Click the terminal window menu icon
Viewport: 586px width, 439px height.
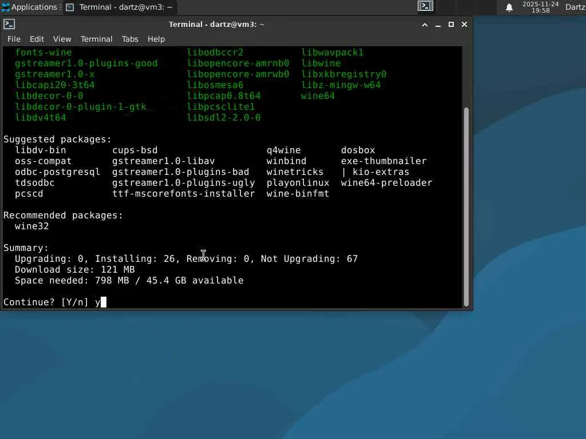(x=9, y=24)
